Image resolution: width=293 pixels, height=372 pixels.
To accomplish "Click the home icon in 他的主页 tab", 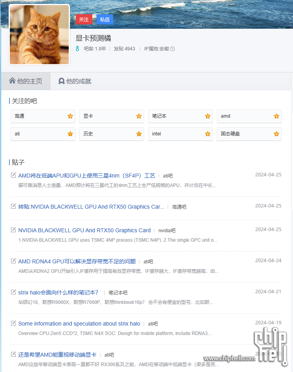I will (12, 81).
